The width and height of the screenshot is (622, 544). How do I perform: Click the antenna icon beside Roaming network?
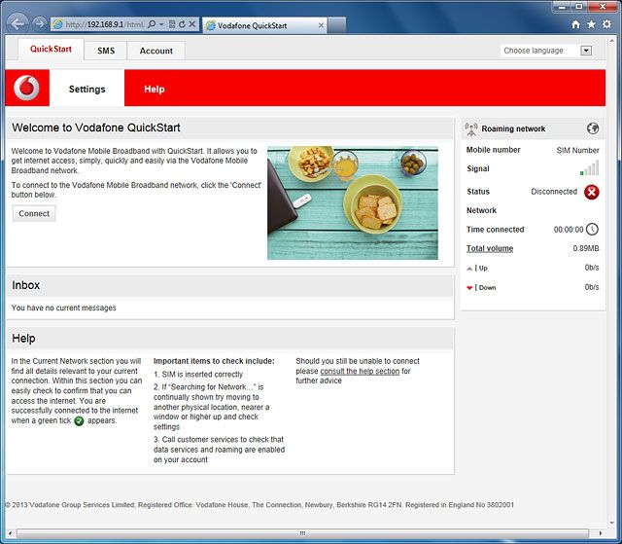(471, 128)
